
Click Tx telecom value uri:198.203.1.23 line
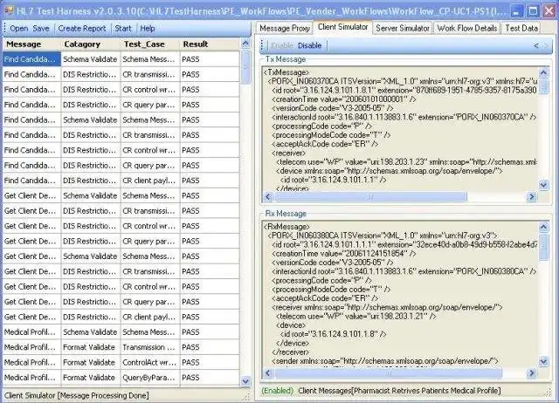[406, 162]
